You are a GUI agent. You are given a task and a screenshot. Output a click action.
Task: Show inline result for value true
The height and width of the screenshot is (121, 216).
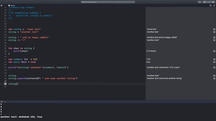tap(214, 62)
